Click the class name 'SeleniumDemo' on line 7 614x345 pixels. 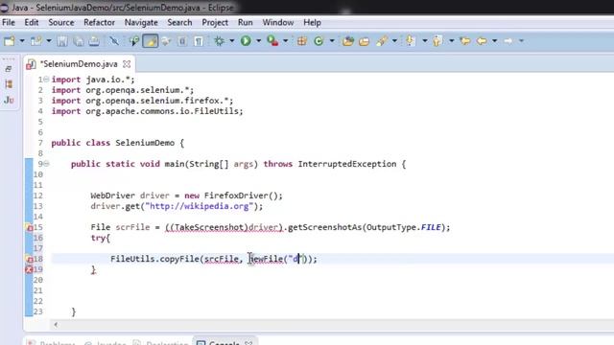coord(145,143)
